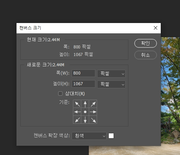
Task: Click the 현재 크기:2.44M heading text
Action: pyautogui.click(x=43, y=40)
